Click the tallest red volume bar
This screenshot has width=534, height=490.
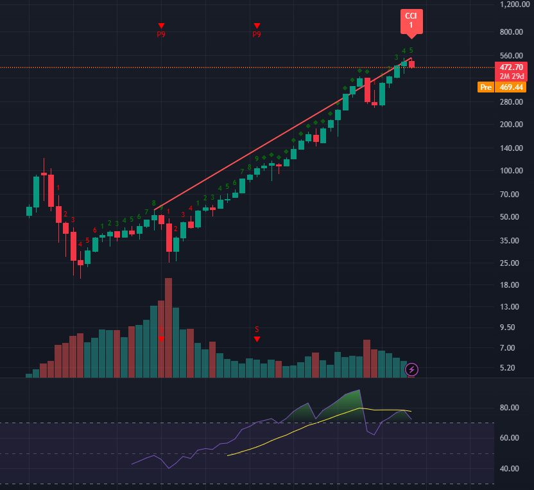click(x=168, y=328)
